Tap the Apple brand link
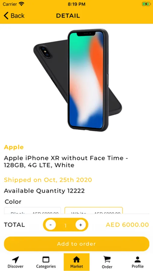Image resolution: width=153 pixels, height=271 pixels. click(x=14, y=147)
